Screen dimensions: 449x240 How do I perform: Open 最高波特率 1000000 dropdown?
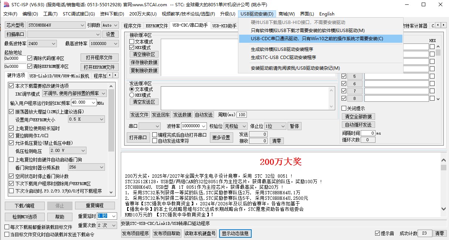click(x=103, y=44)
